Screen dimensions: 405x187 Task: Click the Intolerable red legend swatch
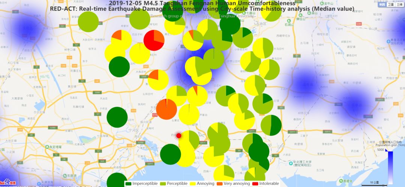(256, 184)
